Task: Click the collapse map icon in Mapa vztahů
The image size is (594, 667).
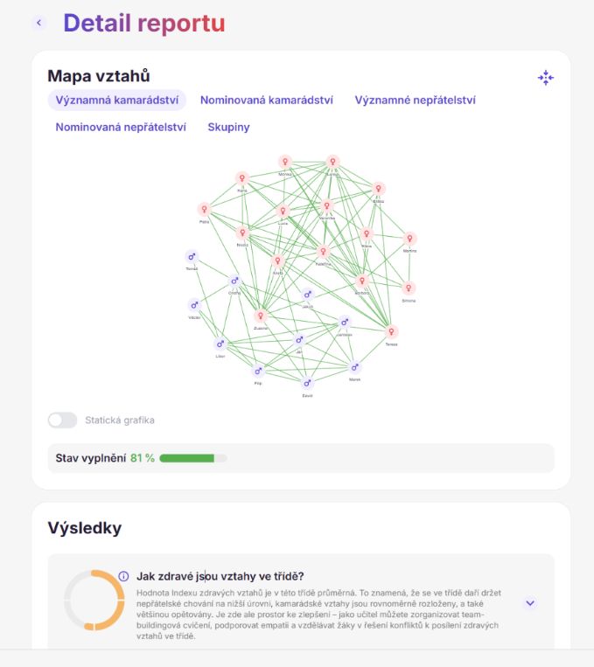Action: click(x=546, y=78)
